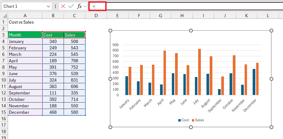Open the Name Box dropdown arrow
283x139 pixels.
click(x=48, y=6)
